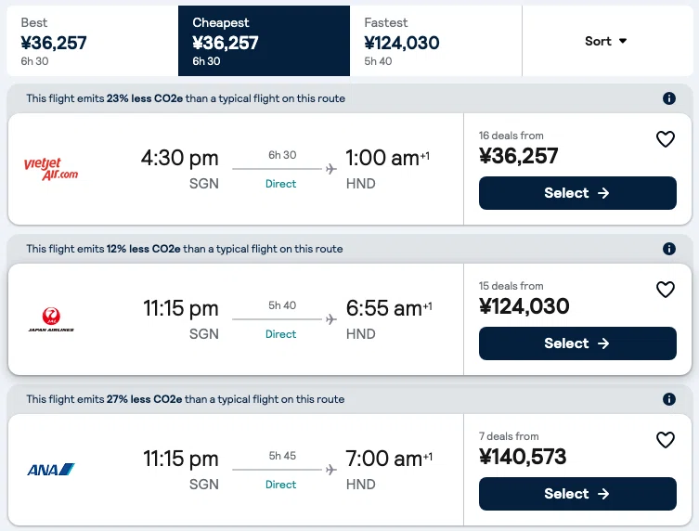Switch to the Best tab

coord(92,41)
